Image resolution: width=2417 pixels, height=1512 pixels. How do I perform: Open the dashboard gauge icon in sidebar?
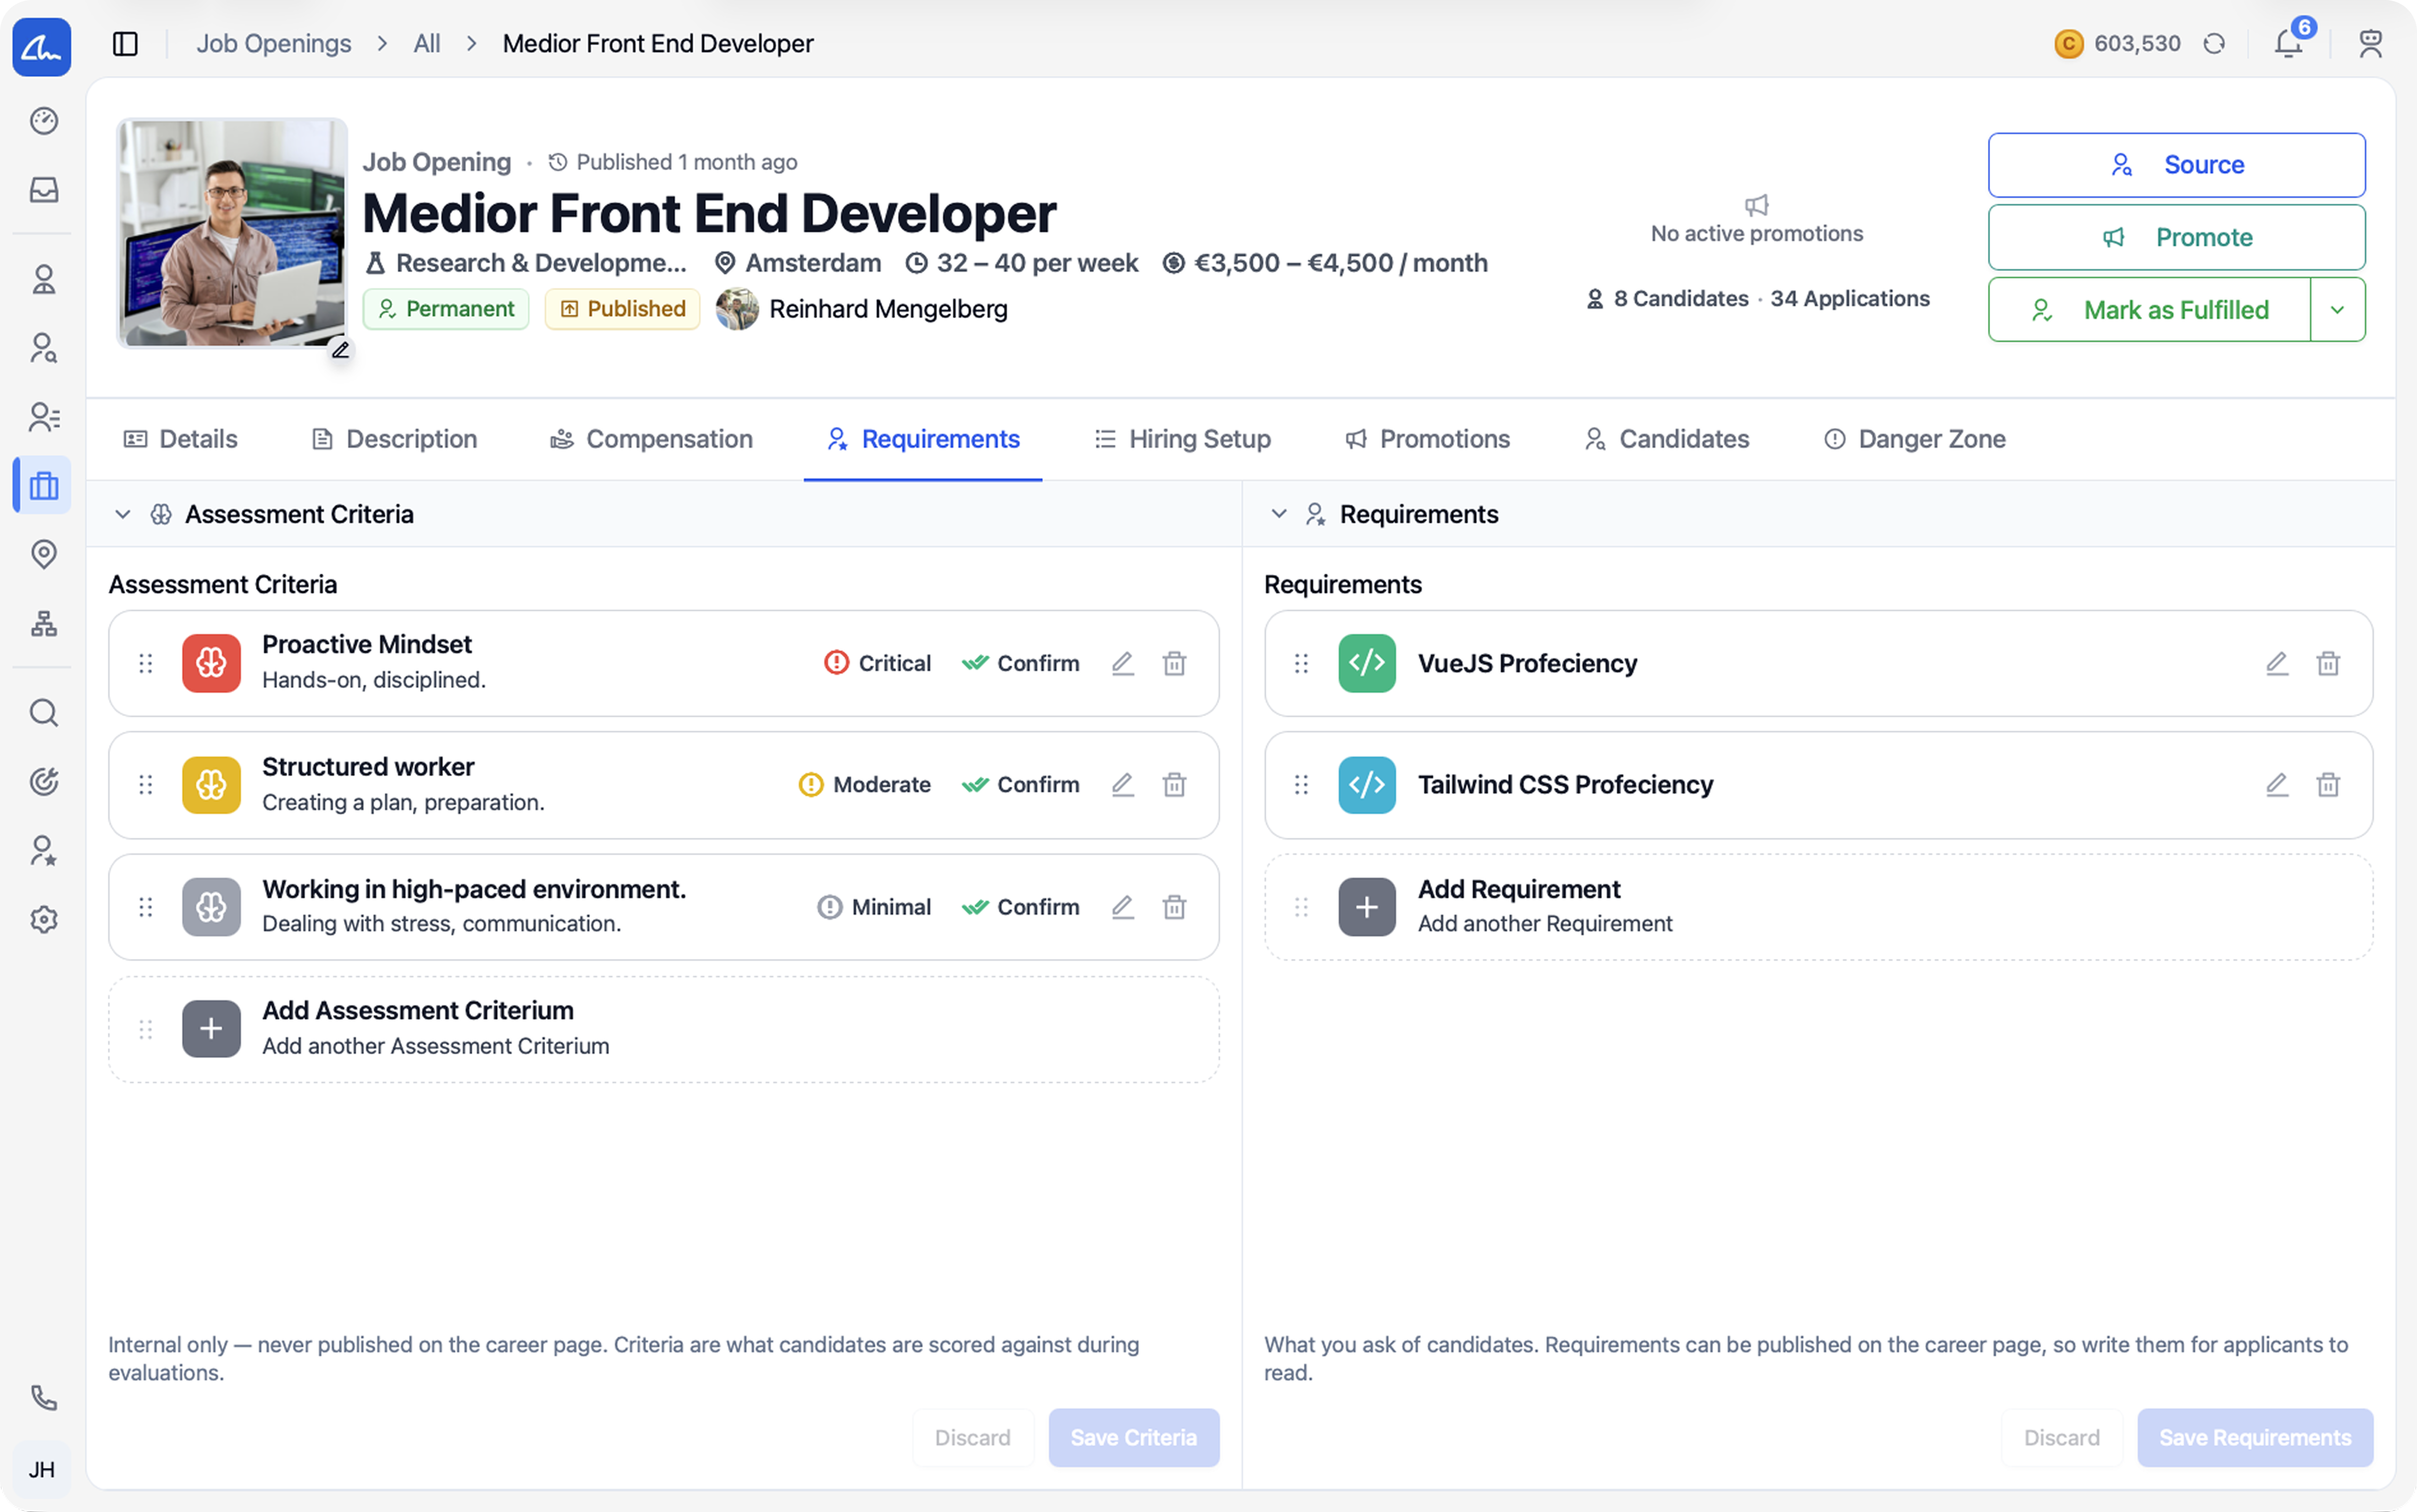44,121
